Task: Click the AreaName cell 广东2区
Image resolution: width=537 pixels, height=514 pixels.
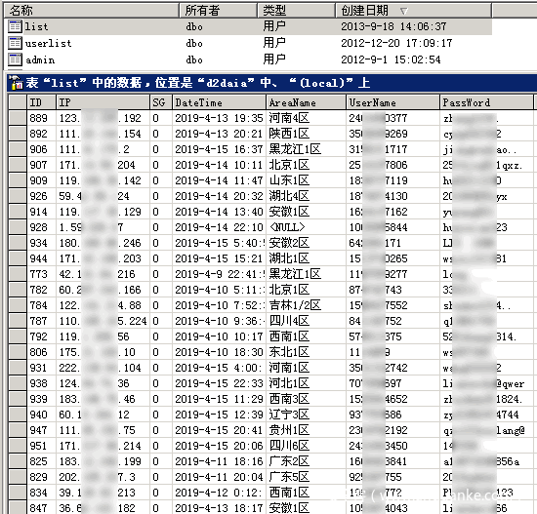Action: (x=306, y=461)
